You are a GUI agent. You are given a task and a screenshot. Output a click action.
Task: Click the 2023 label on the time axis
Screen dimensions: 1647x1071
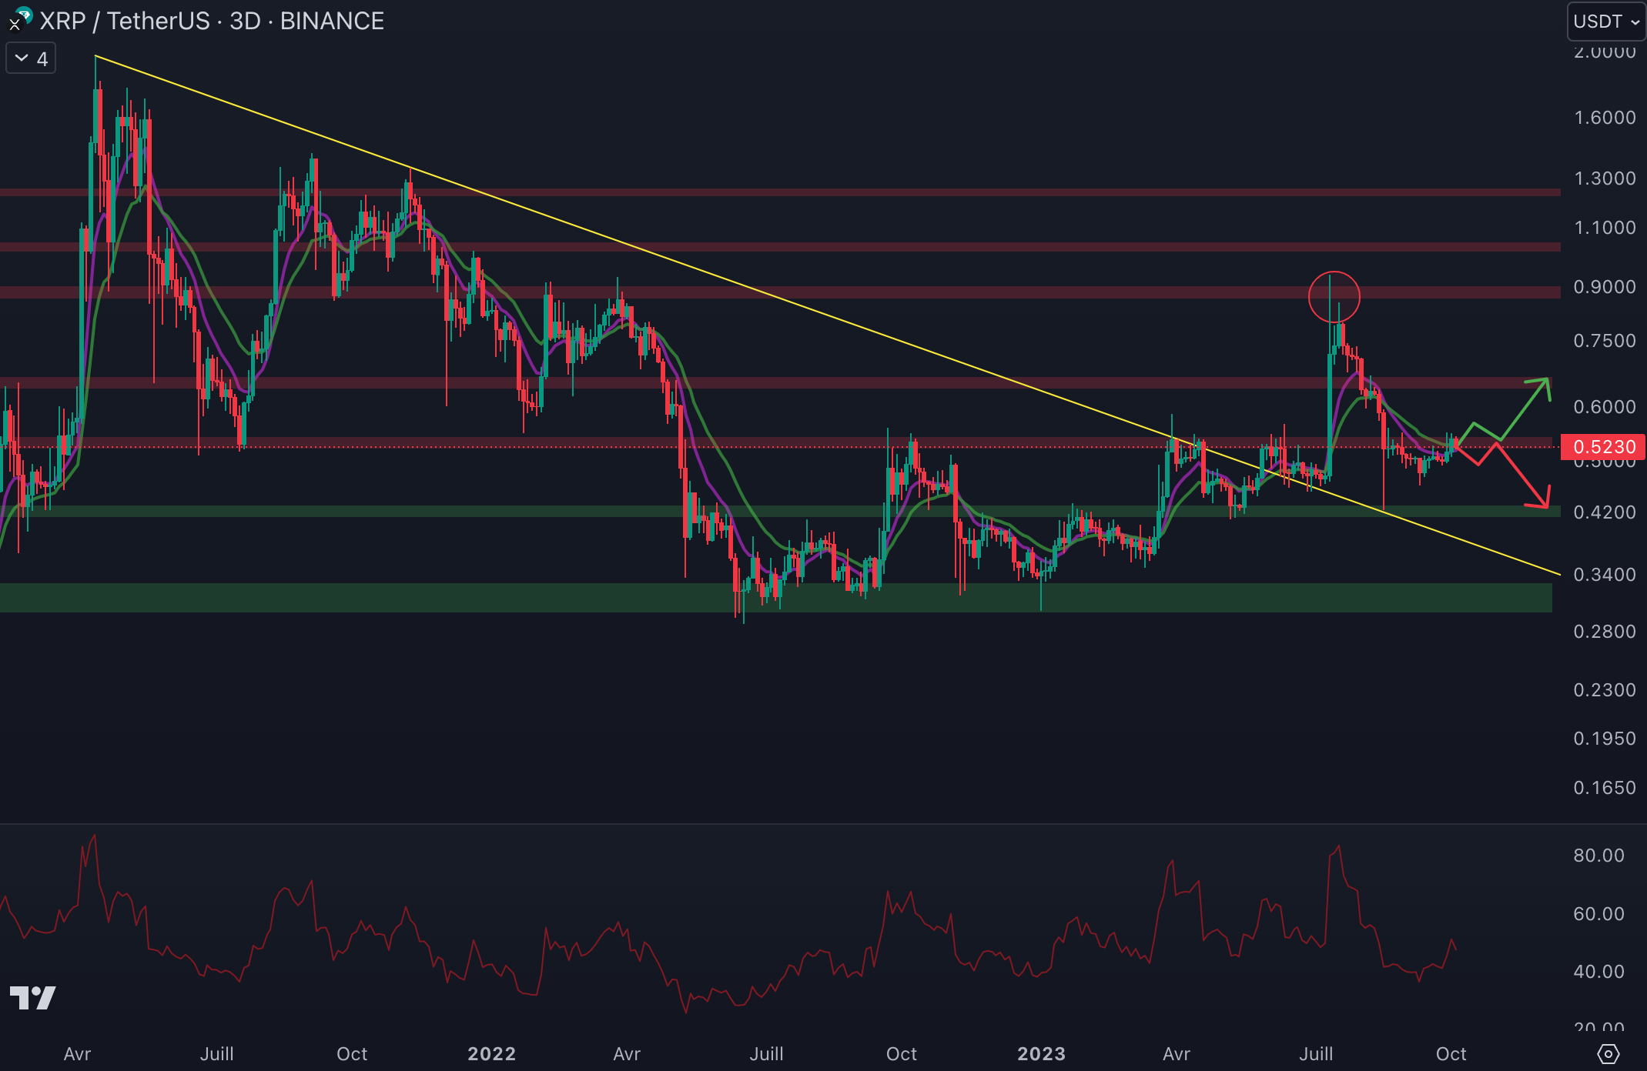tap(1041, 1053)
